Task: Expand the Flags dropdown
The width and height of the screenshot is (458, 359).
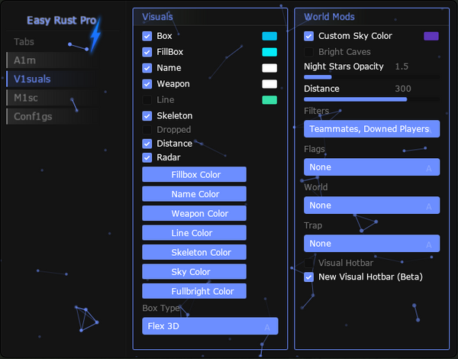Action: pyautogui.click(x=372, y=167)
